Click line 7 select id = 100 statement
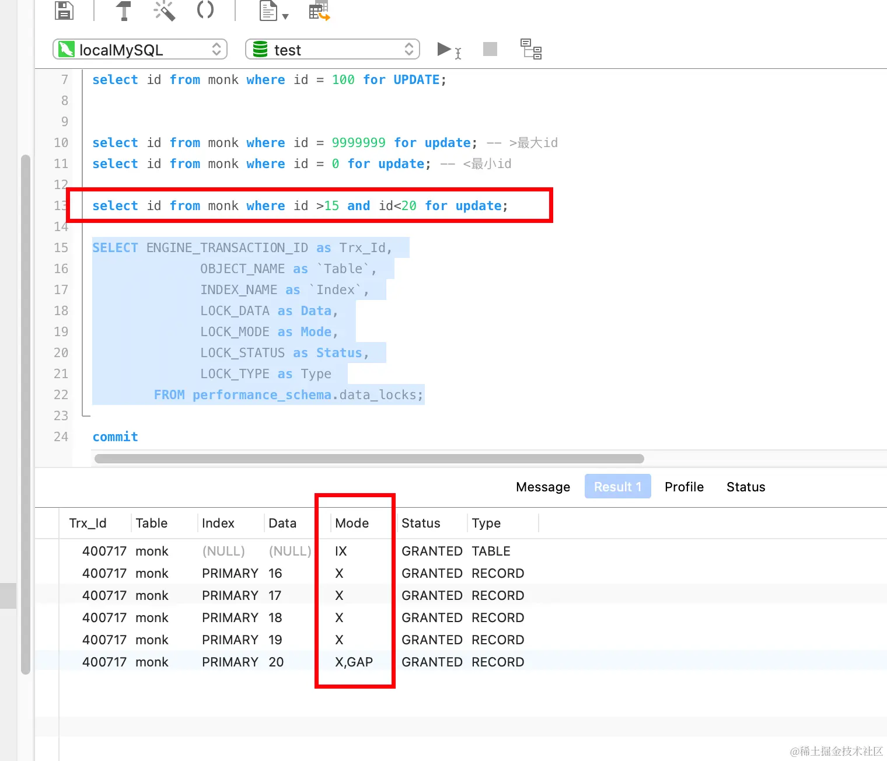 click(270, 79)
